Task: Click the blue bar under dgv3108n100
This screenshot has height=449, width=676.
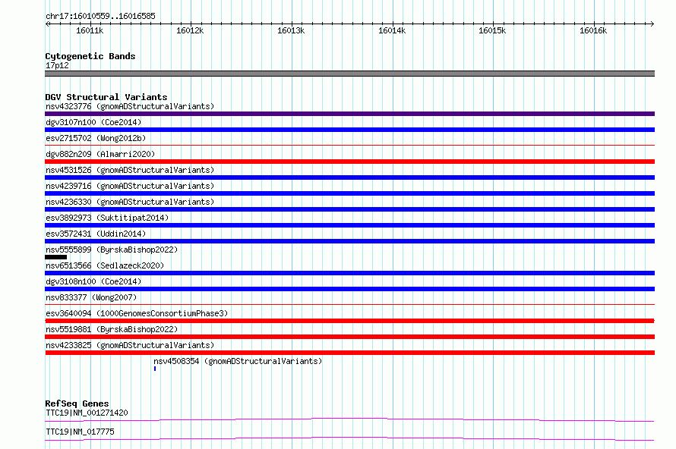Action: click(349, 289)
